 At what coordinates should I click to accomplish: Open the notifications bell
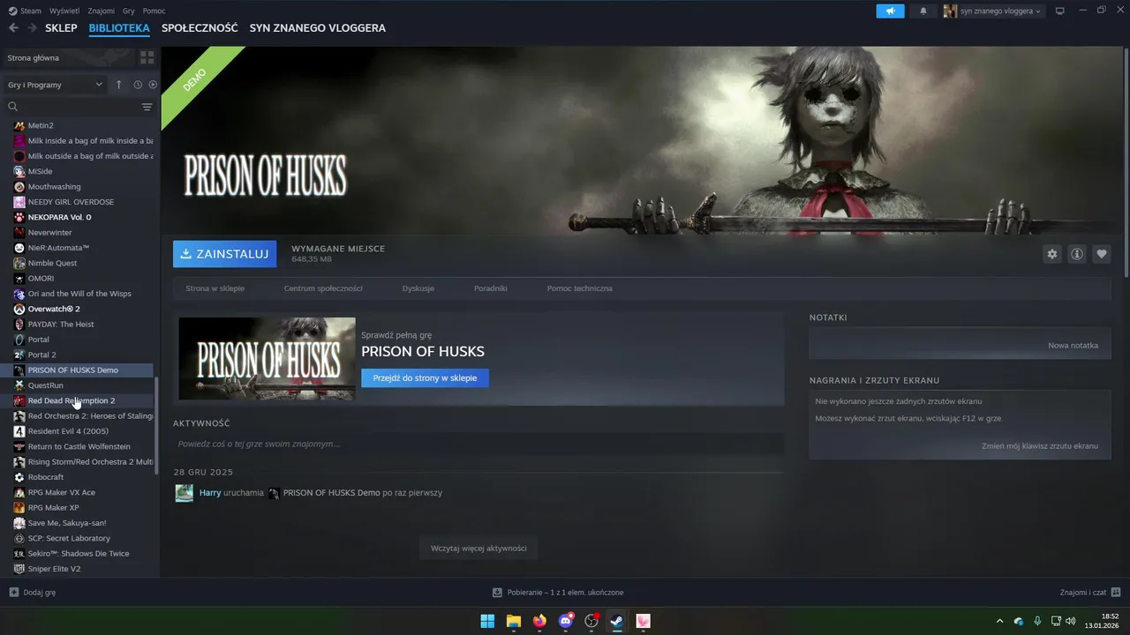point(923,11)
